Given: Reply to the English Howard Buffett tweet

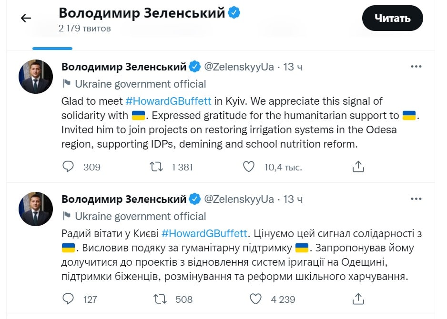Looking at the screenshot, I should click(x=69, y=167).
